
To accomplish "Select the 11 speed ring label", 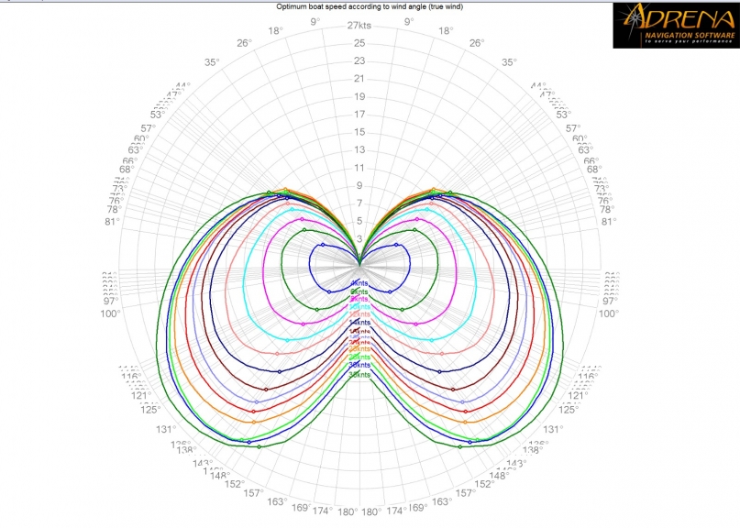I will pos(359,168).
